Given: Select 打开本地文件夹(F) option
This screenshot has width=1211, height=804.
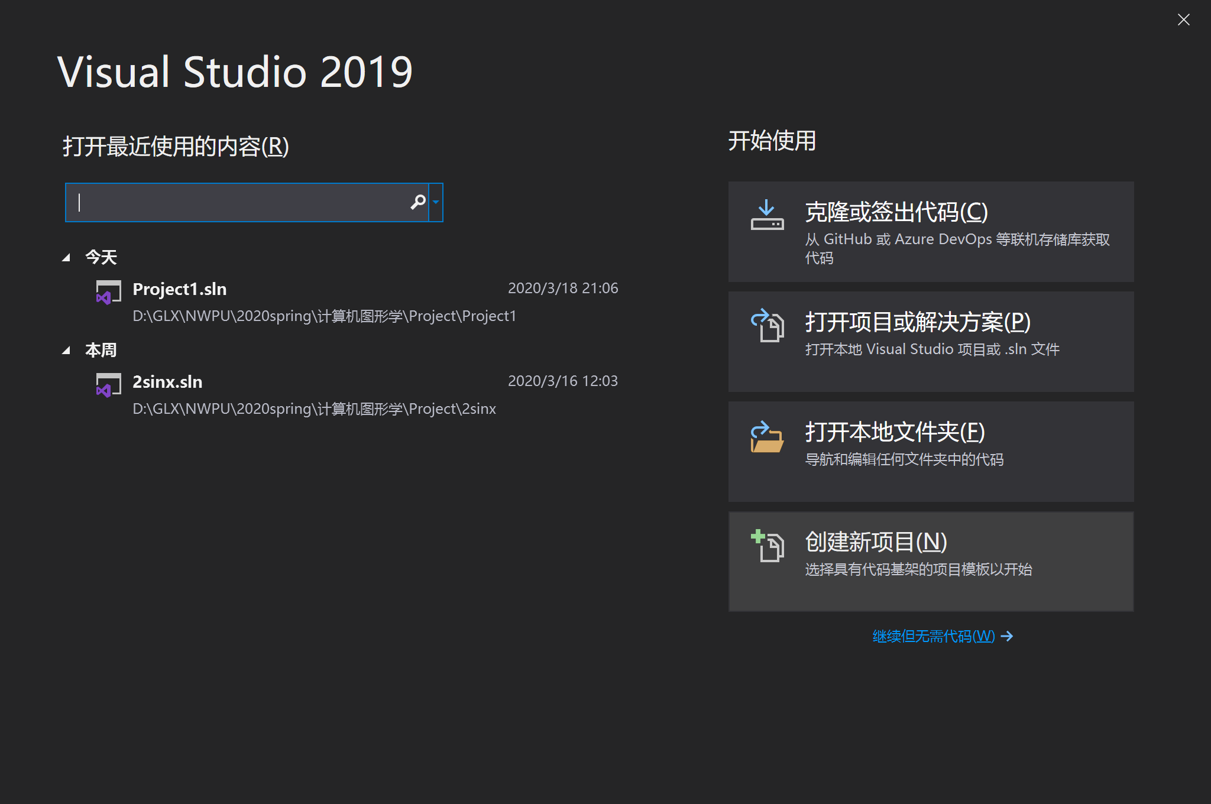Looking at the screenshot, I should click(x=931, y=452).
